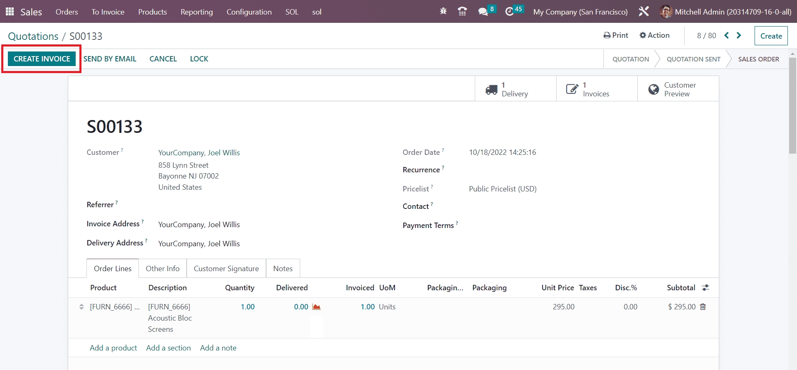Screen dimensions: 797x370
Task: Delete the order line with trash icon
Action: pos(703,307)
